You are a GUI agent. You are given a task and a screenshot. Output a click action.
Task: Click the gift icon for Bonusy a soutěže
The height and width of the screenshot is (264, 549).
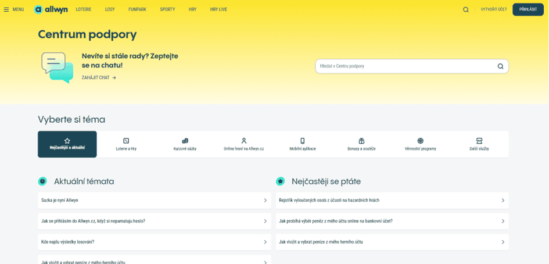362,141
